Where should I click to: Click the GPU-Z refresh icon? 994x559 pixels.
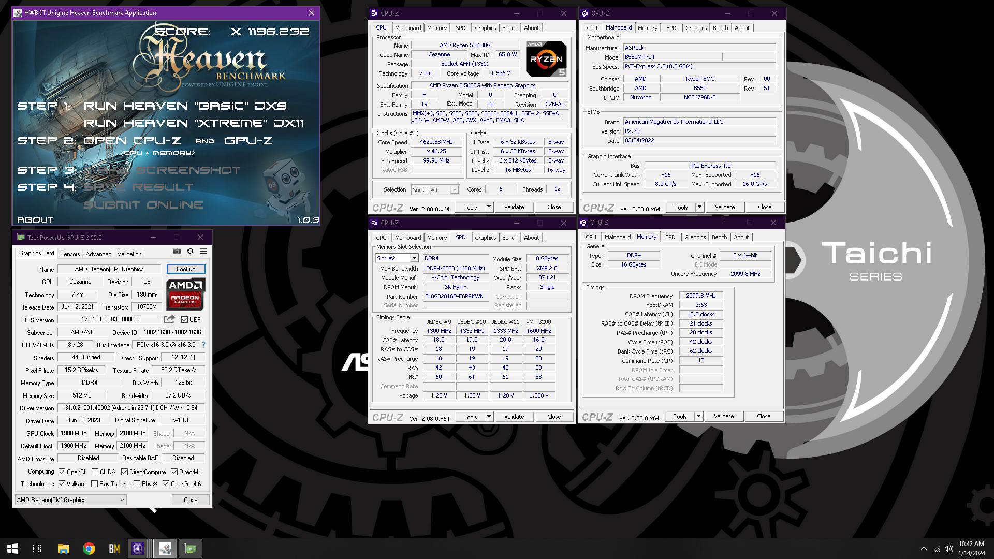tap(191, 251)
